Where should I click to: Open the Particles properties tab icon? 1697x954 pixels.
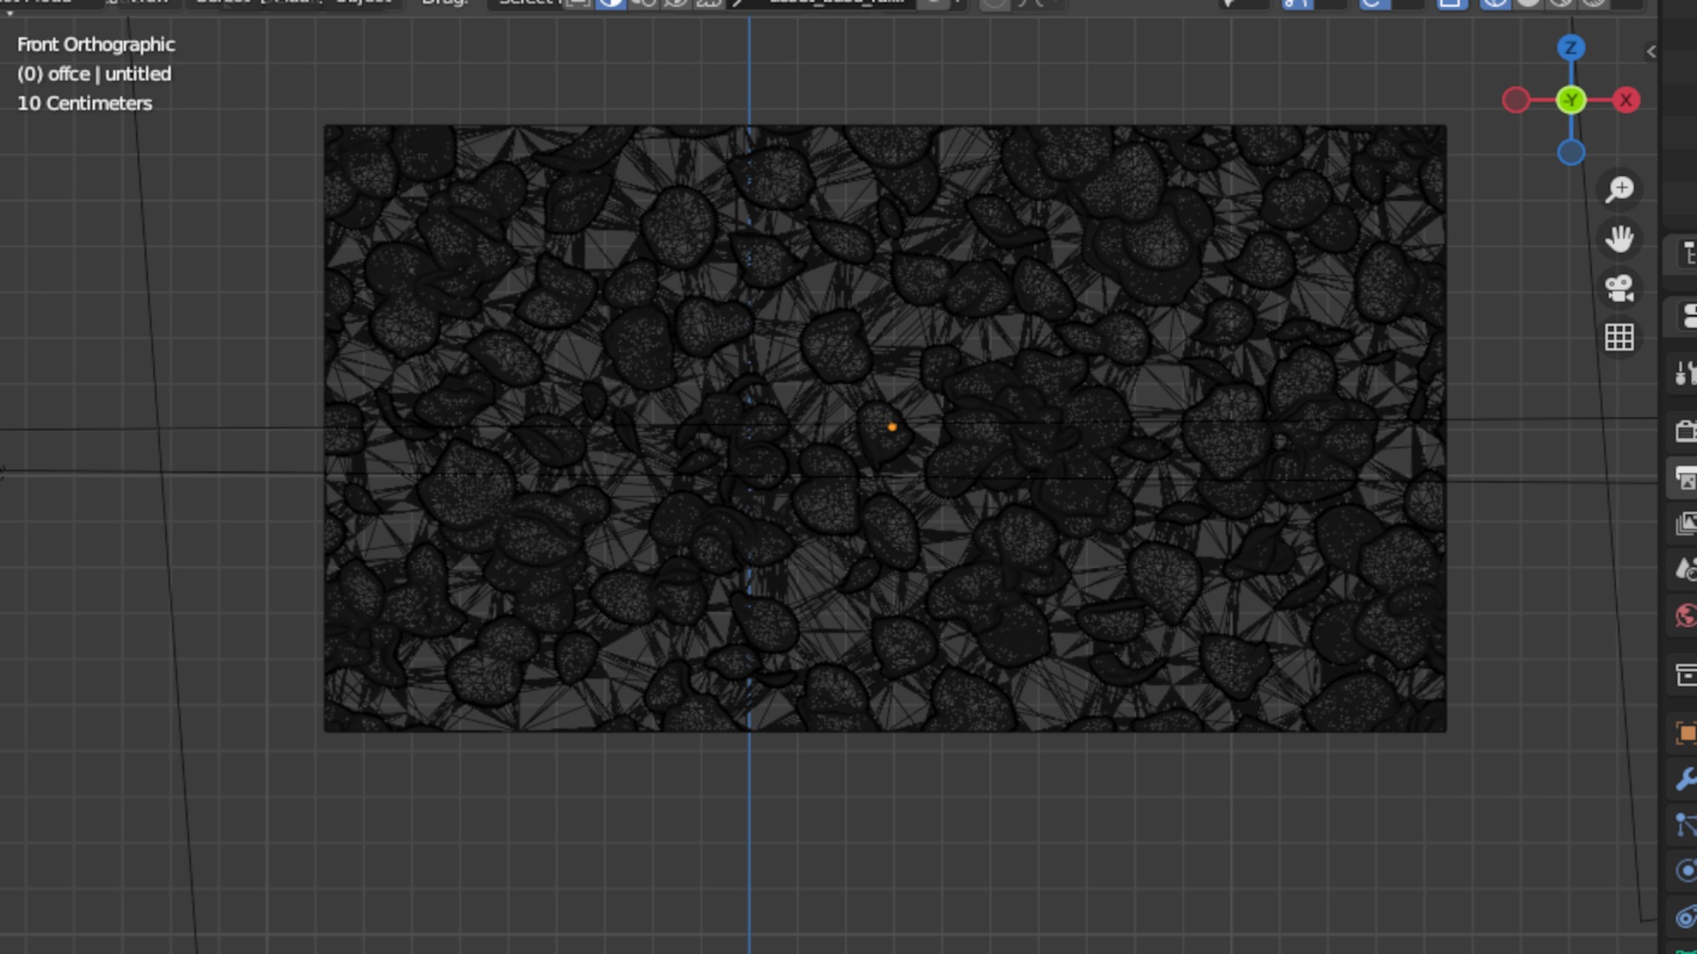point(1686,825)
